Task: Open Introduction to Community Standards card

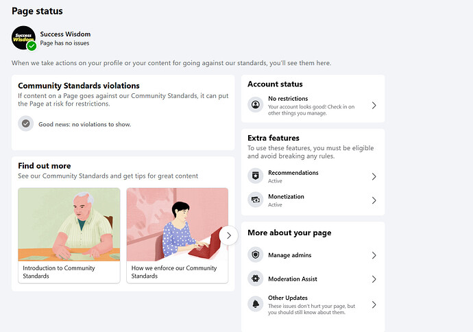Action: pos(69,235)
